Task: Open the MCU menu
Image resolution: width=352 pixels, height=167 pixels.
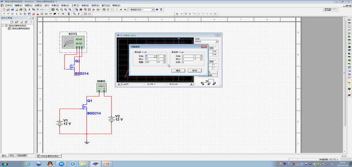Action: (47, 5)
